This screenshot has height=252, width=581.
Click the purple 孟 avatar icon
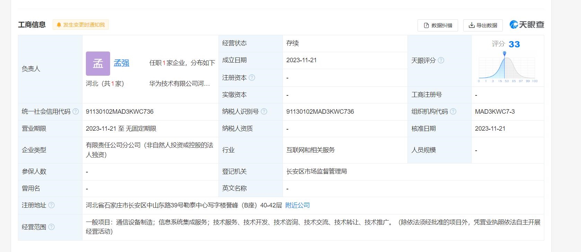pyautogui.click(x=98, y=64)
